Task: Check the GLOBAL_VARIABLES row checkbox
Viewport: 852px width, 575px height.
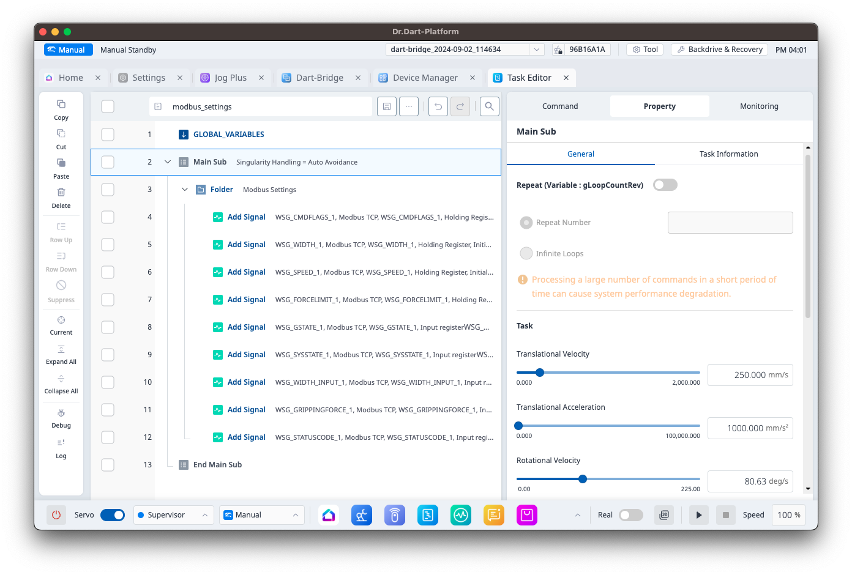Action: pyautogui.click(x=108, y=135)
